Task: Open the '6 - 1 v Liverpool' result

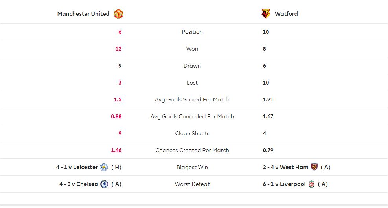Action: [x=284, y=184]
